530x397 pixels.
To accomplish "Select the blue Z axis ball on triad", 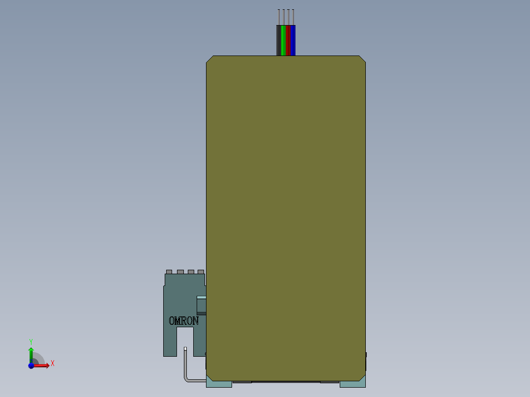I will point(30,366).
